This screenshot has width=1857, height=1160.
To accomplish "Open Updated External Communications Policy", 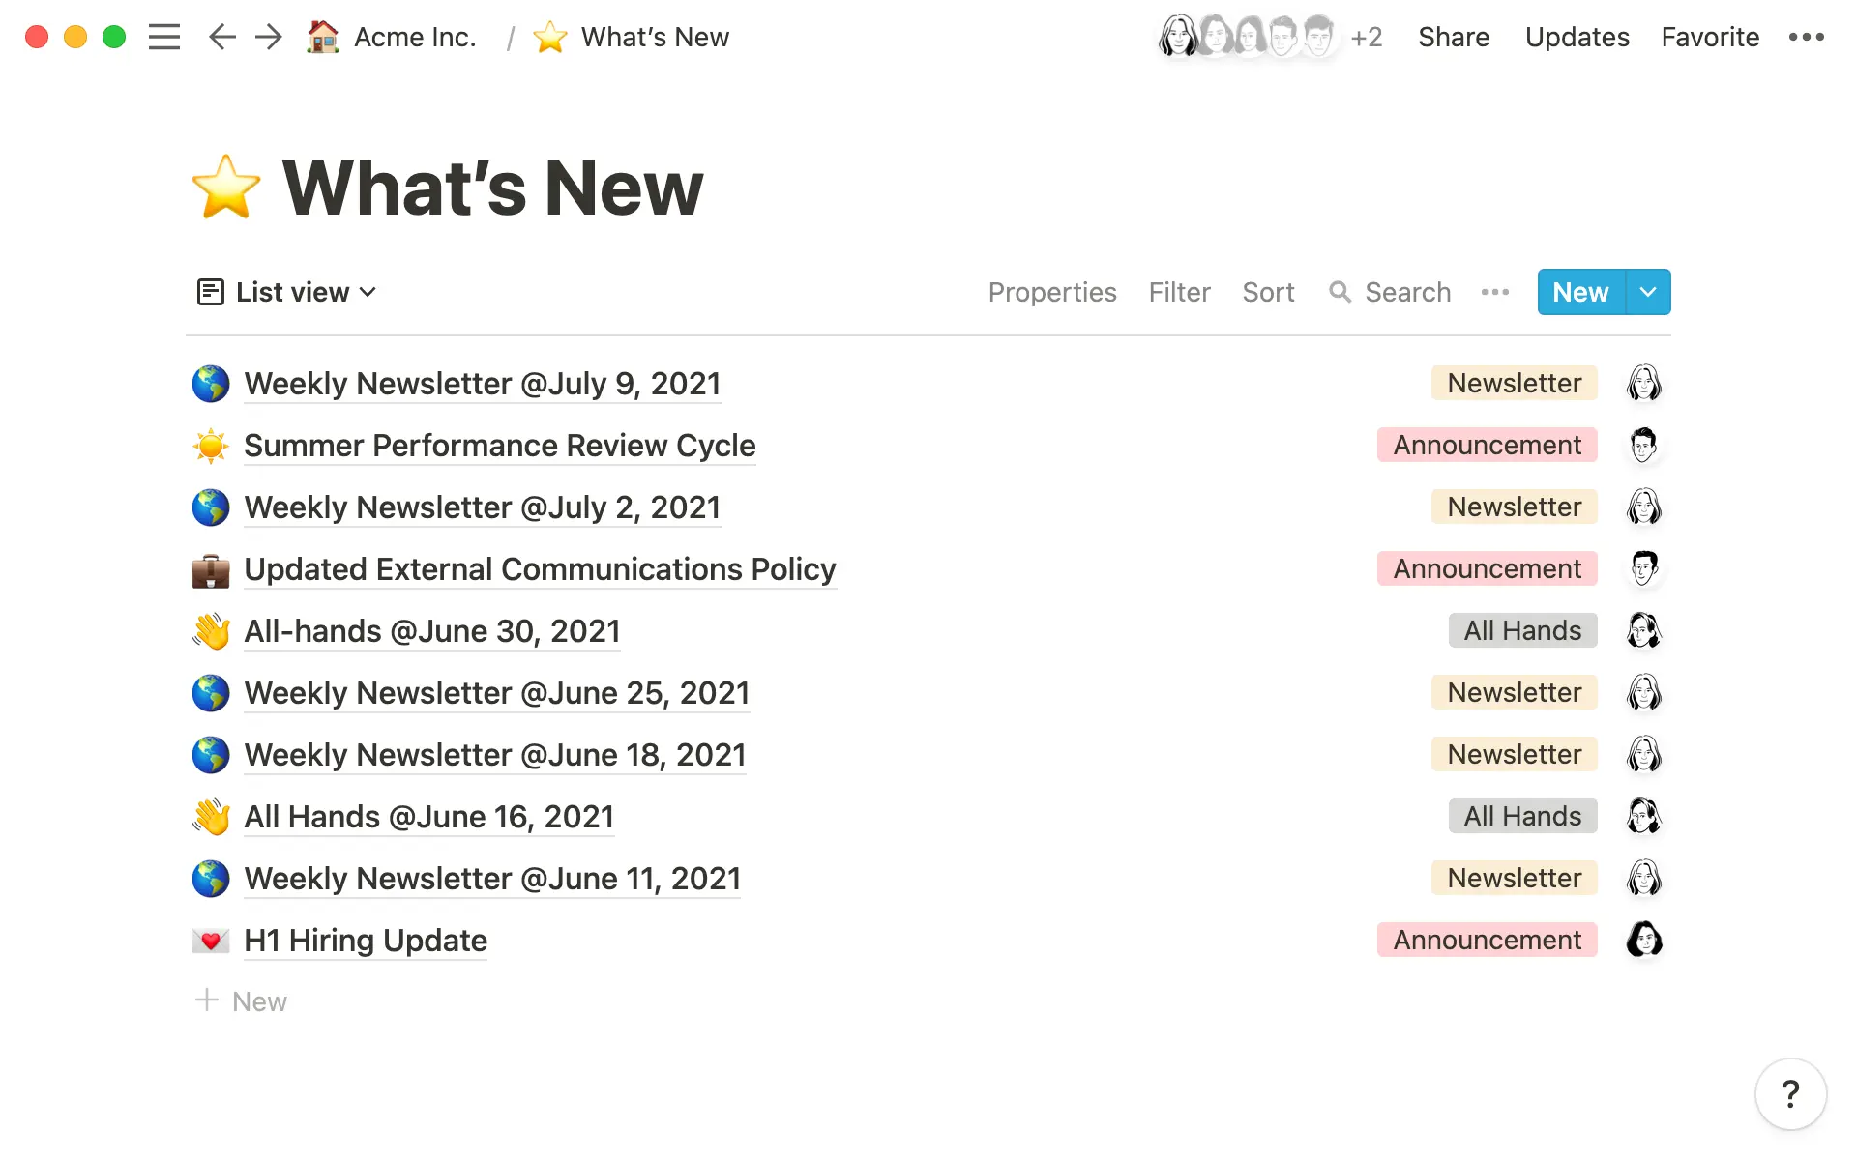I will [540, 569].
